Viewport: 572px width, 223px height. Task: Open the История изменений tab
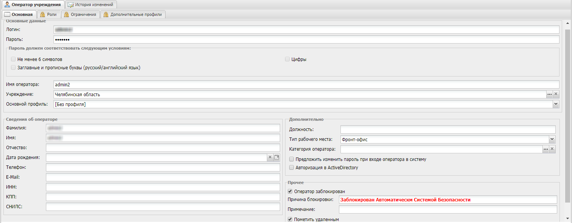(91, 5)
